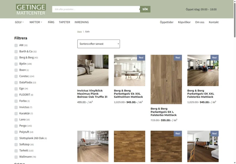Image resolution: width=236 pixels, height=164 pixels.
Task: Check the Slottsplank 260 Oak filter
Action: (x=16, y=138)
